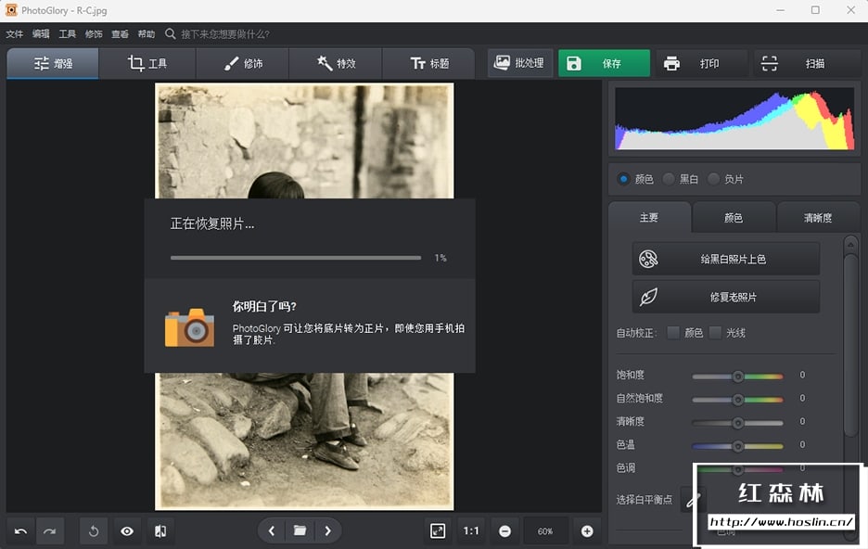
Task: Switch to the 修饰 tab
Action: pyautogui.click(x=242, y=64)
